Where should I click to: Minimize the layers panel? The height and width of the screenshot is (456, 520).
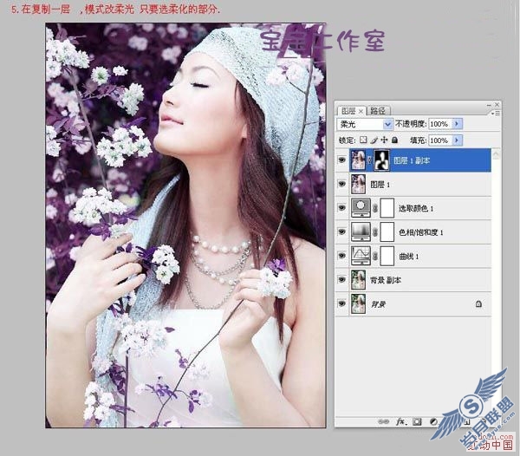489,105
